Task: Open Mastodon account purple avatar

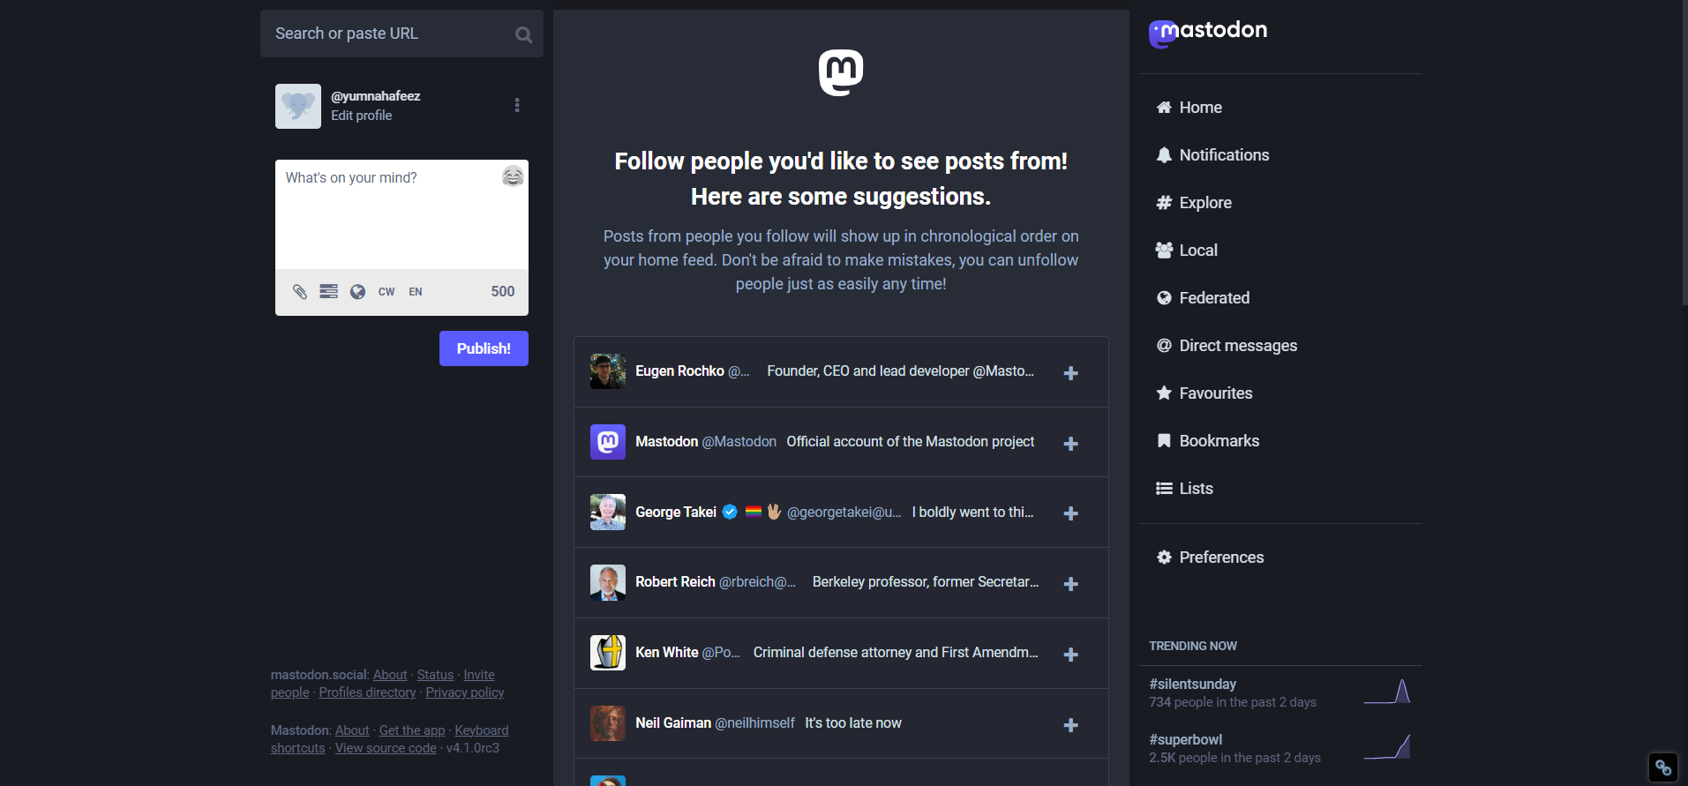Action: tap(608, 442)
